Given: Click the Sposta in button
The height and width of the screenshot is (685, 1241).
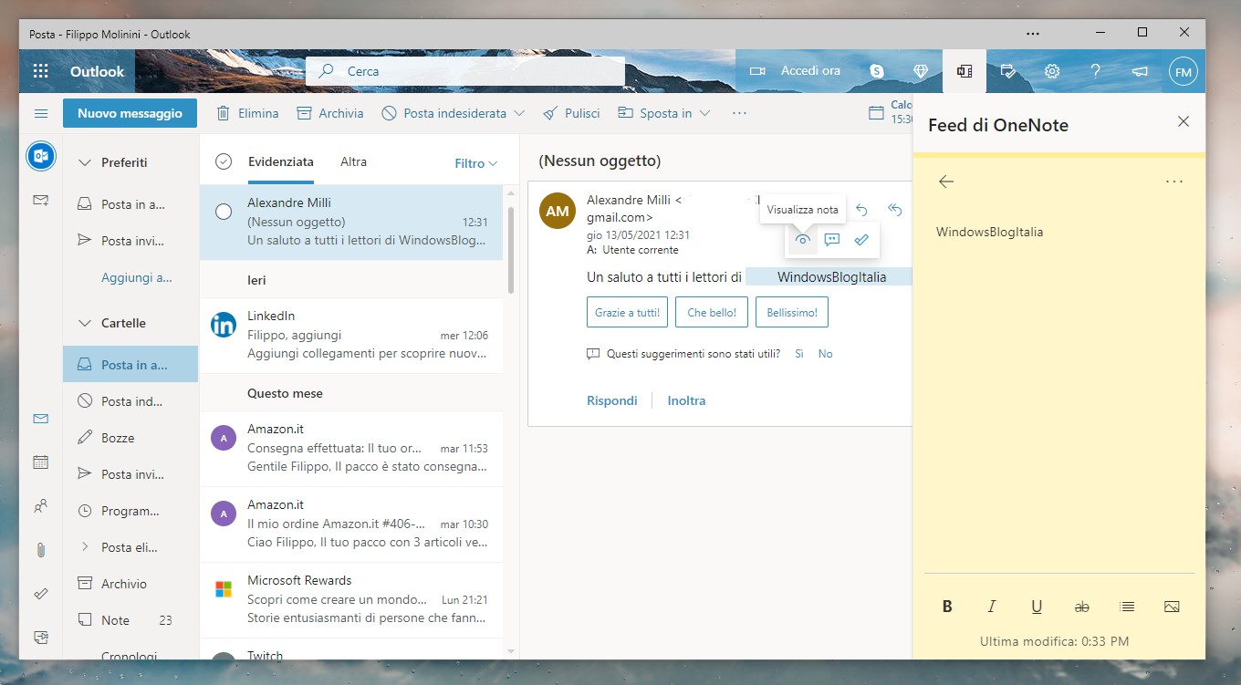Looking at the screenshot, I should 654,113.
